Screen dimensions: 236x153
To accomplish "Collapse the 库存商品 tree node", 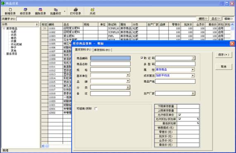I will [x=4, y=29].
